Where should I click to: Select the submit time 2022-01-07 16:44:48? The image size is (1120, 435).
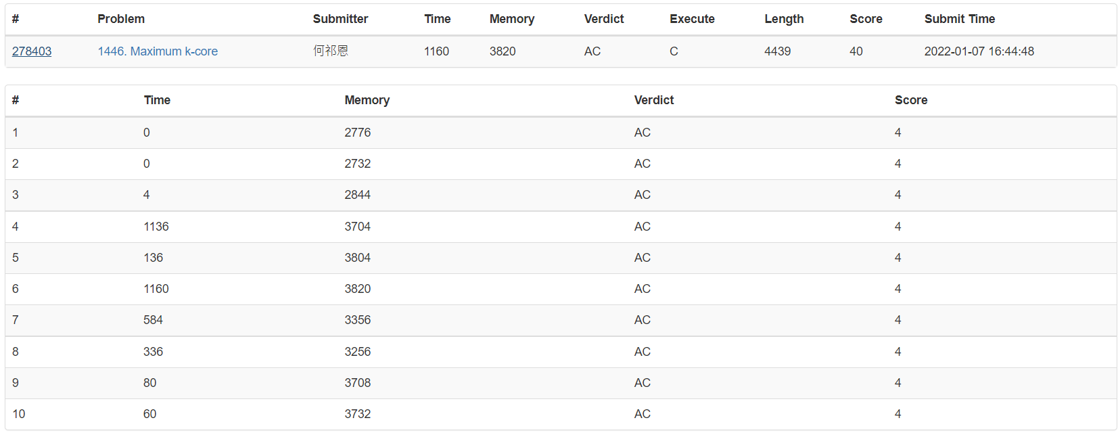pos(979,51)
